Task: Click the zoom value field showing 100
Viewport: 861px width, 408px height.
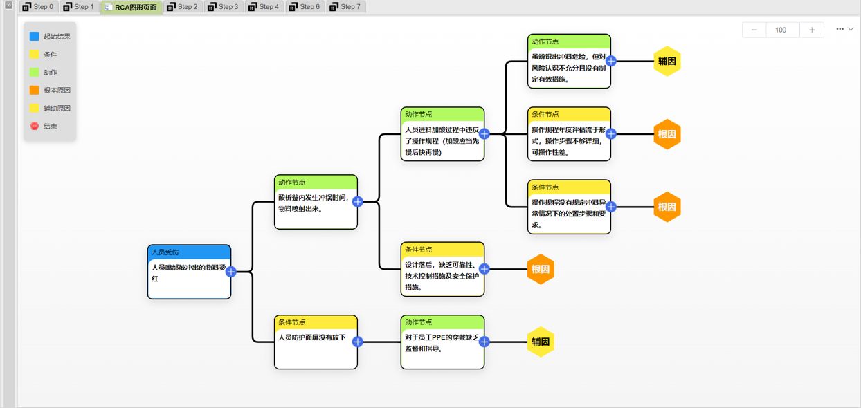Action: pyautogui.click(x=781, y=30)
